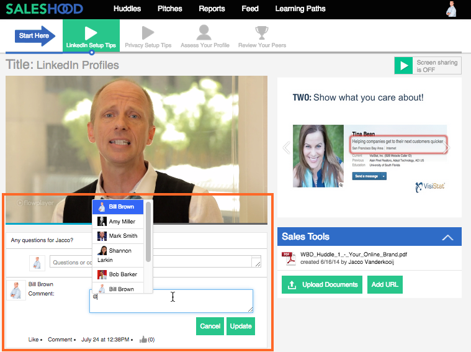Screen dimensions: 471x352
Task: Collapse the Sales Tools panel
Action: point(447,237)
